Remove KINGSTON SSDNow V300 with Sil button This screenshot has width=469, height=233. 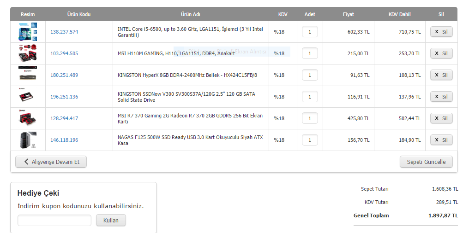point(441,97)
